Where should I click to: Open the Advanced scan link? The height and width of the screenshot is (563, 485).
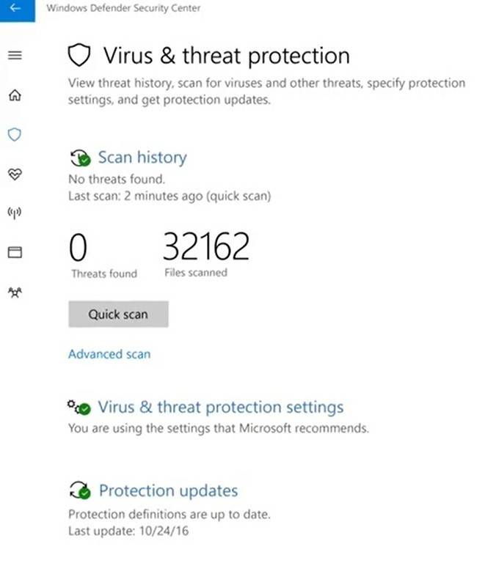(109, 354)
